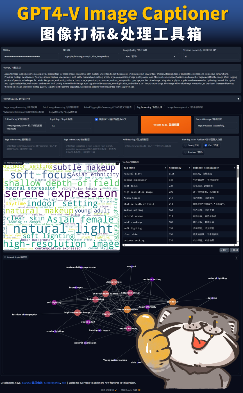Click the Network Graph label icon
This screenshot has width=243, height=393.
click(x=5, y=257)
